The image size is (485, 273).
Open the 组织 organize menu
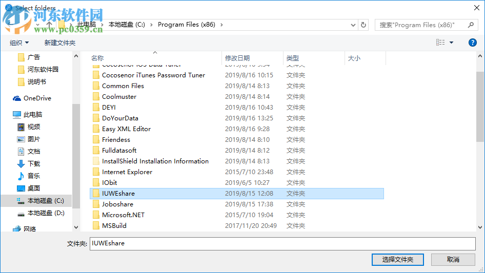(19, 43)
